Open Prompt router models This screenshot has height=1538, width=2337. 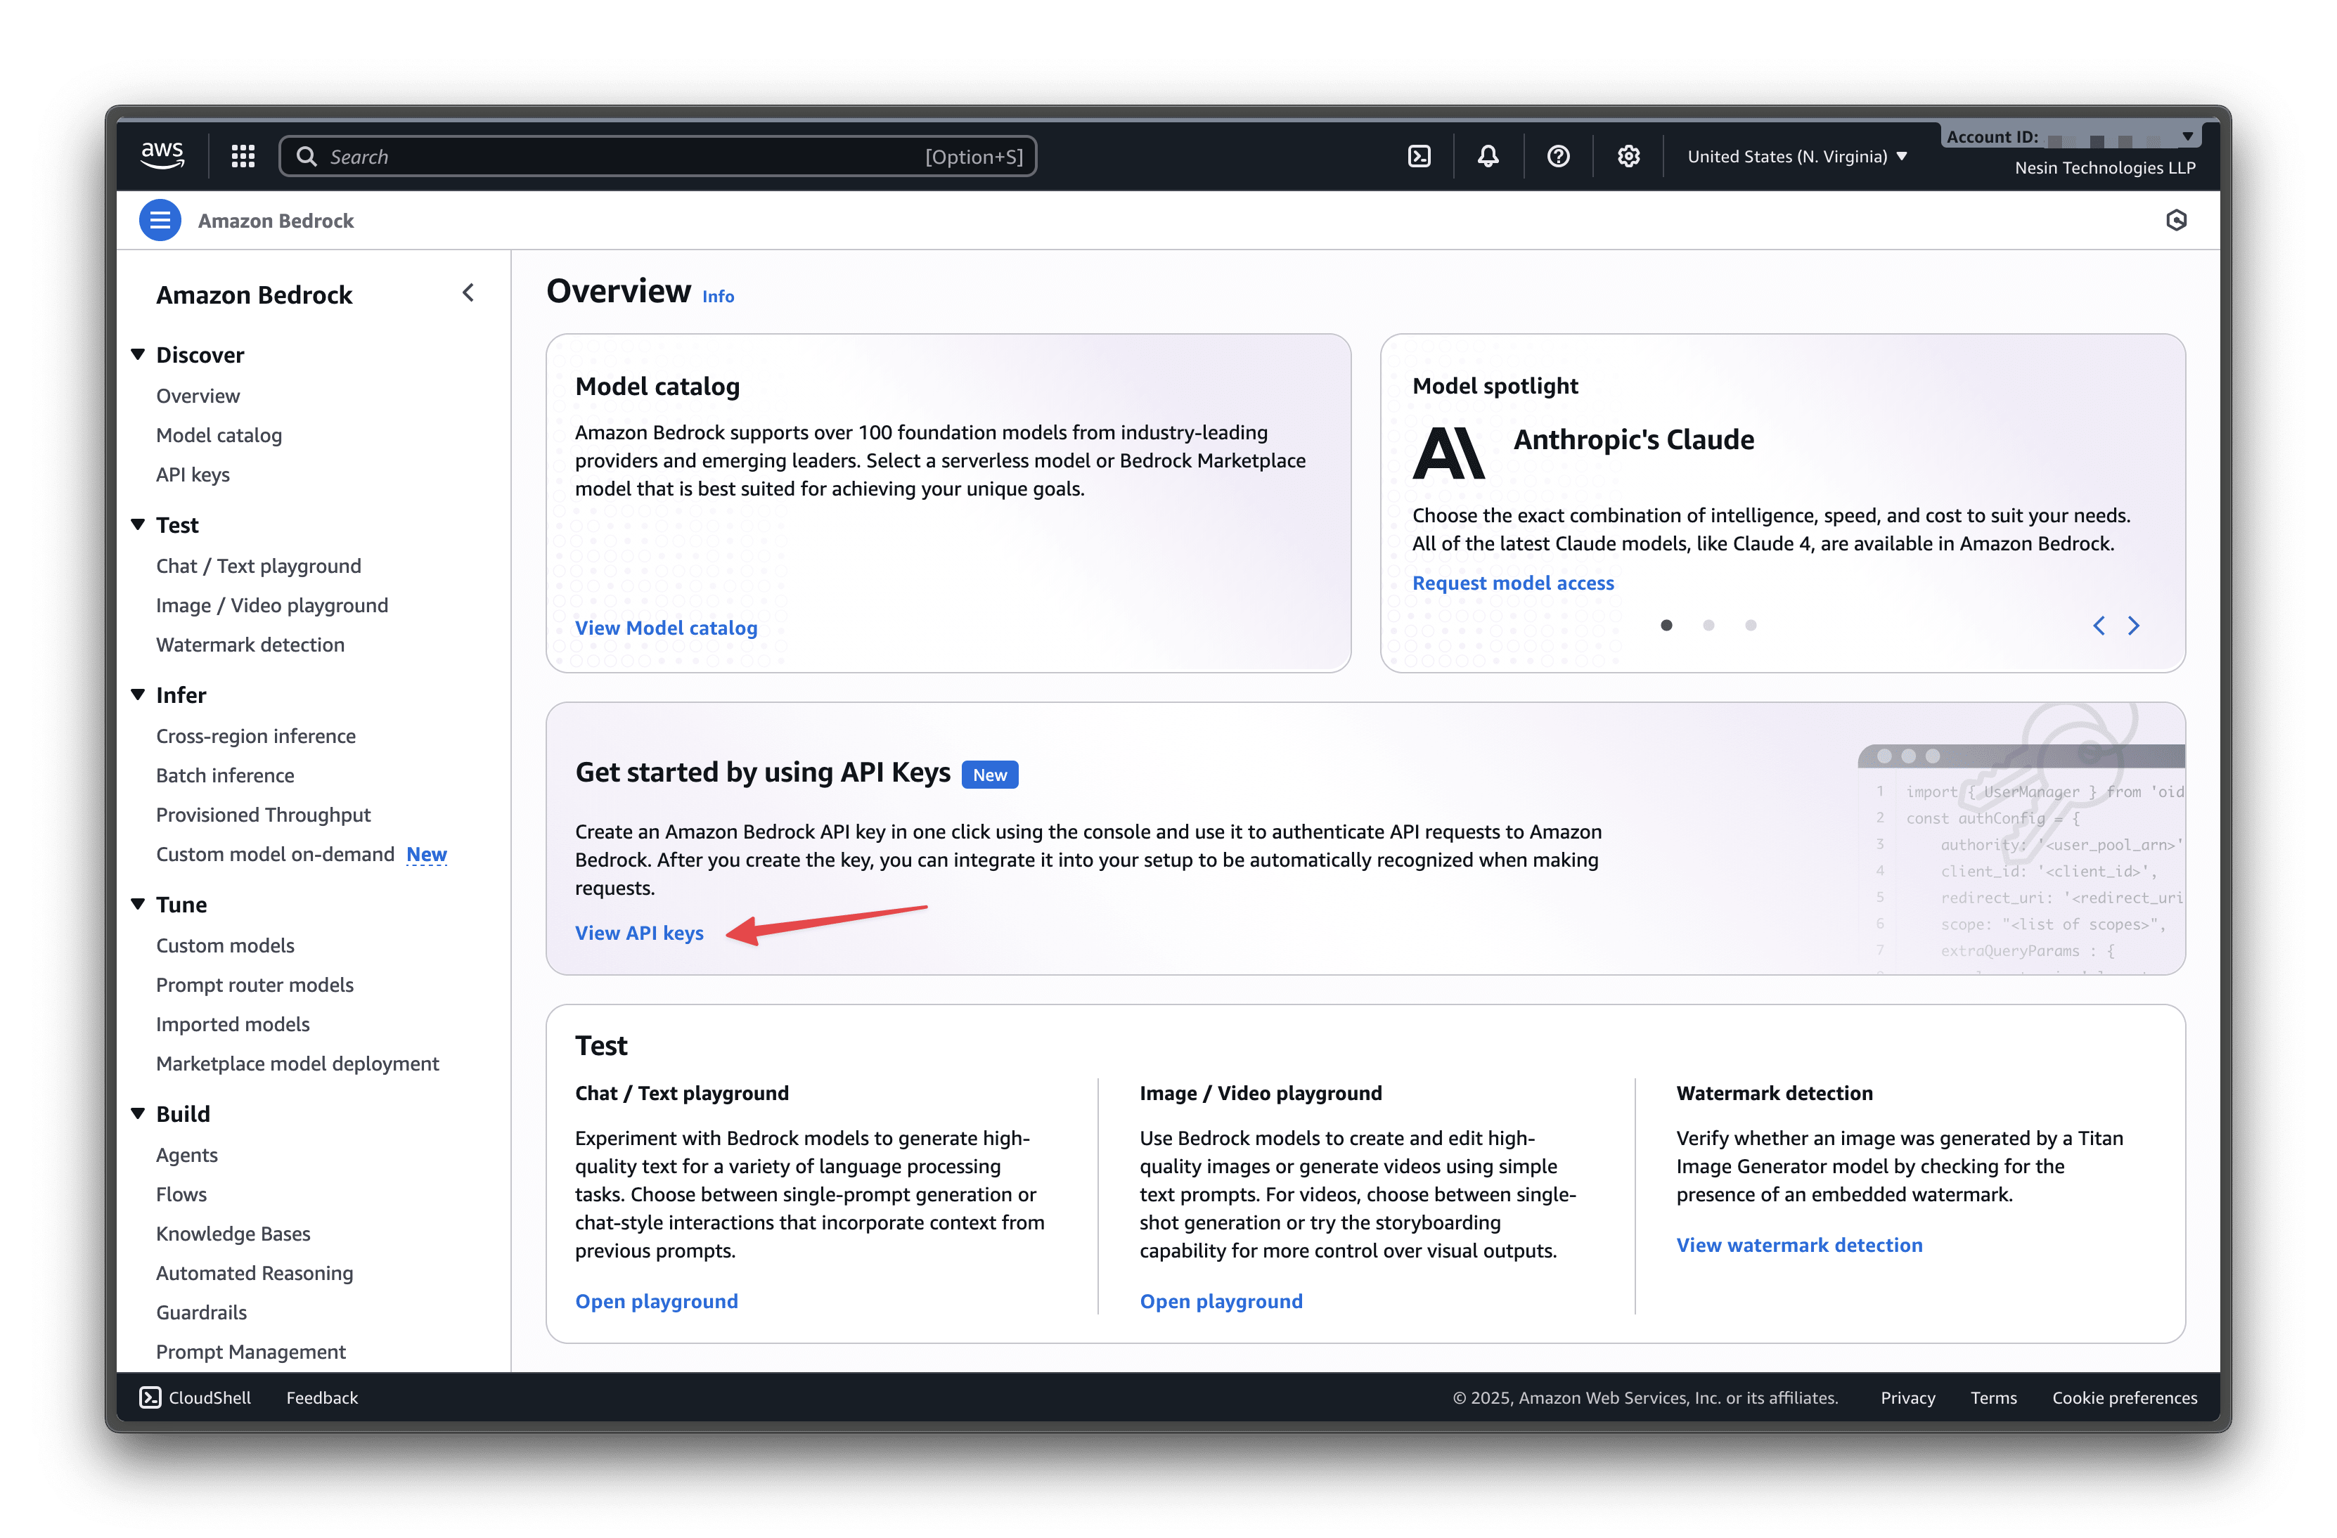click(x=255, y=984)
